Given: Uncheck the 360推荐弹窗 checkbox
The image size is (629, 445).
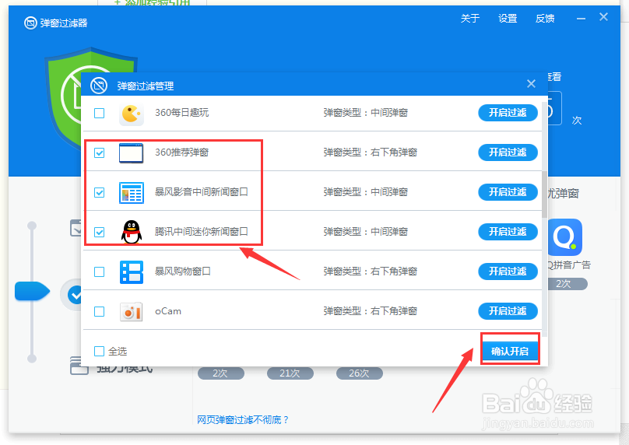Looking at the screenshot, I should click(x=99, y=152).
